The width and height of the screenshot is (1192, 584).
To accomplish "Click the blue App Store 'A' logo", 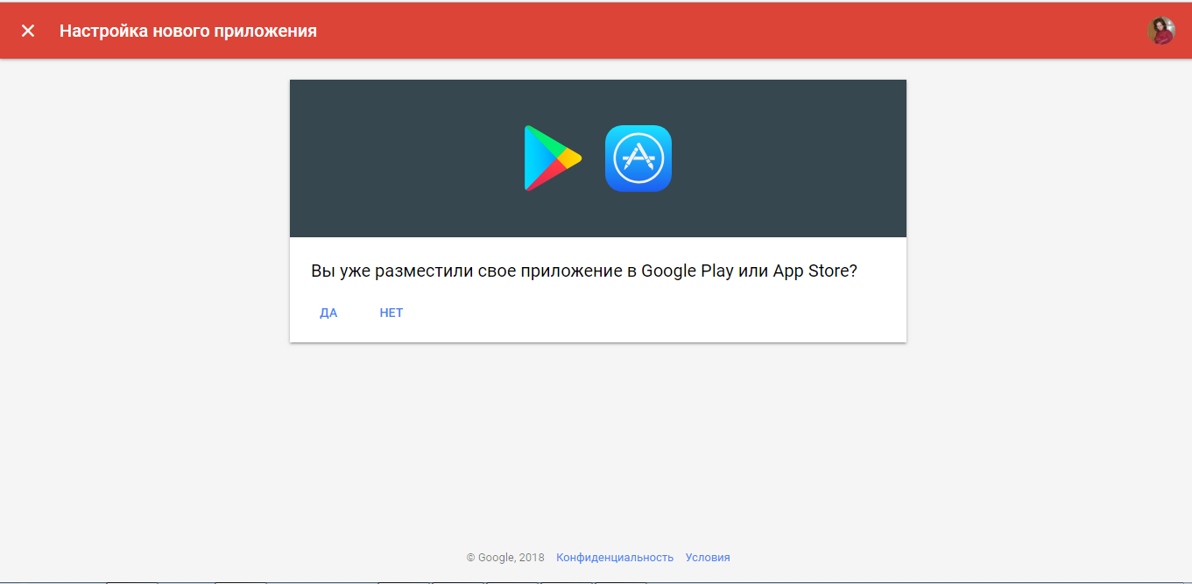I will (638, 158).
